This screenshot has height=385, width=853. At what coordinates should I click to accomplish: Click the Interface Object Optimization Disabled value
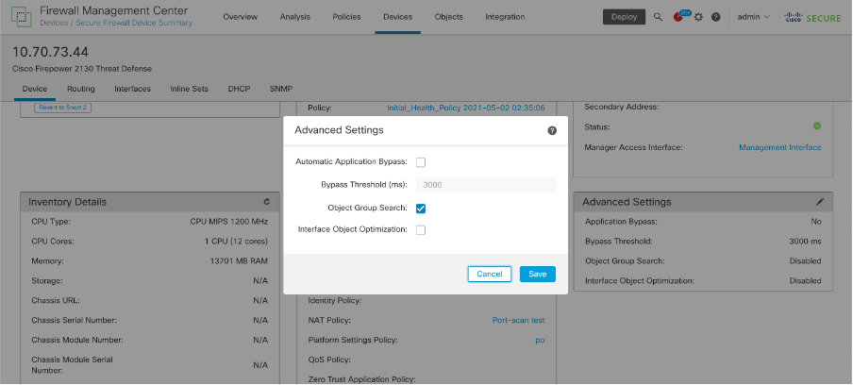coord(805,281)
